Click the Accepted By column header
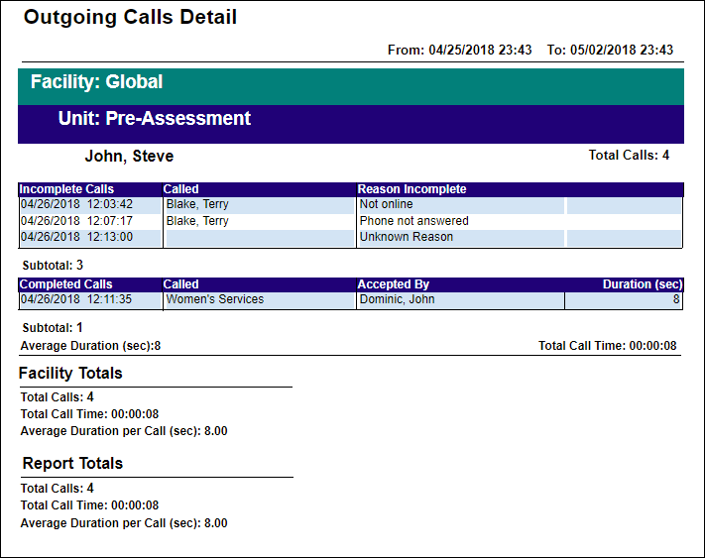705x558 pixels. [394, 284]
